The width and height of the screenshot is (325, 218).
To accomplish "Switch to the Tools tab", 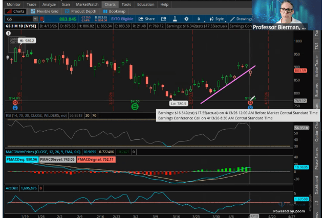I will click(126, 5).
